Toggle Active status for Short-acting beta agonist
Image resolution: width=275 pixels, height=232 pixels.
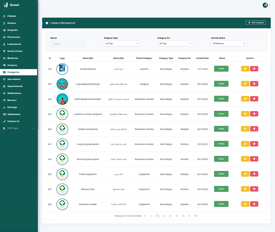coord(221,159)
